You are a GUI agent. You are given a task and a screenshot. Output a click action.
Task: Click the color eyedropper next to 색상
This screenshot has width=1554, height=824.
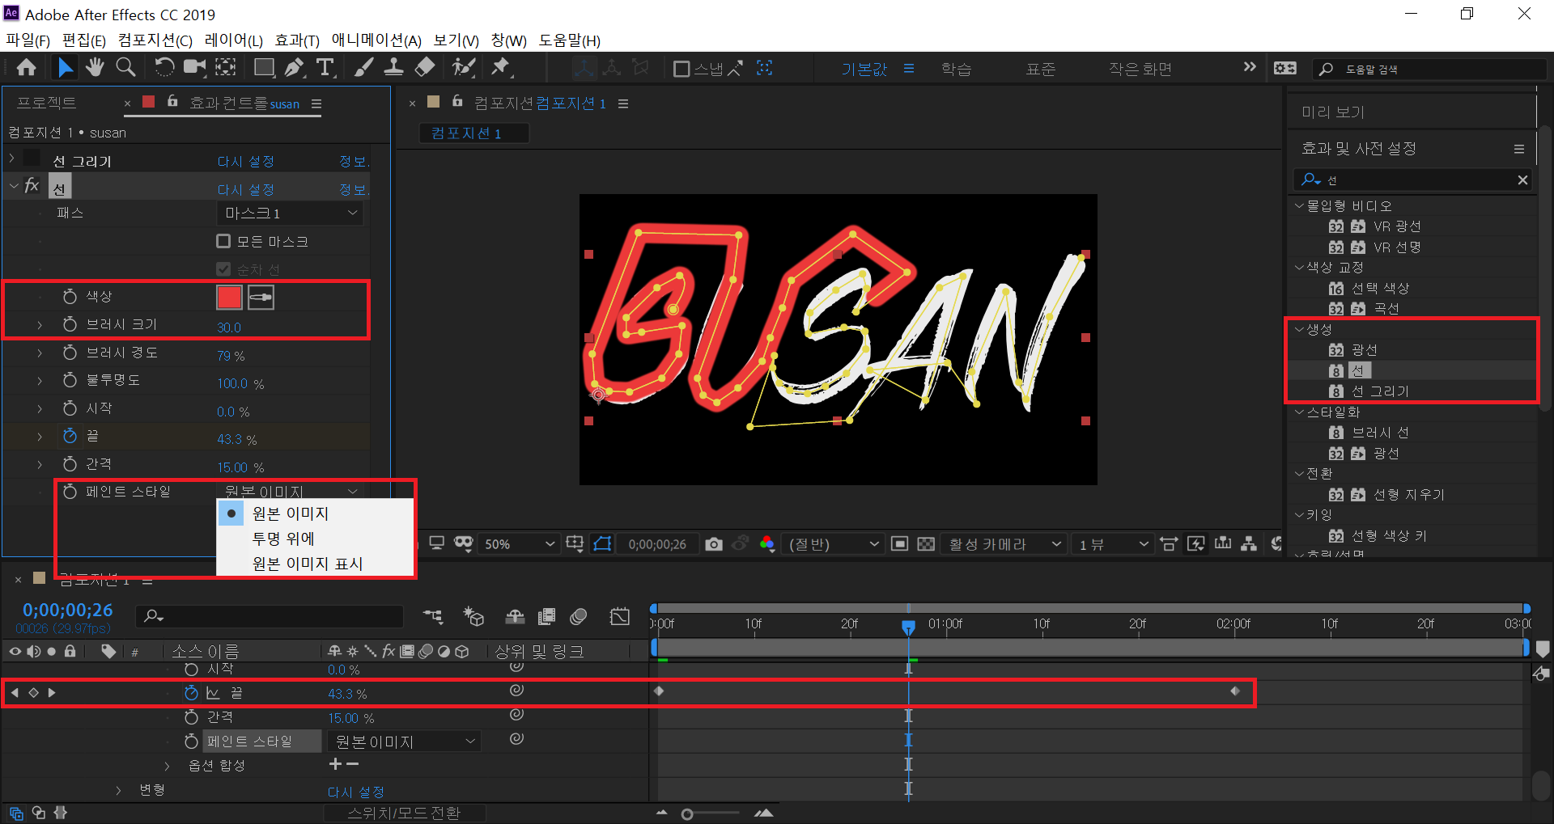click(x=261, y=298)
